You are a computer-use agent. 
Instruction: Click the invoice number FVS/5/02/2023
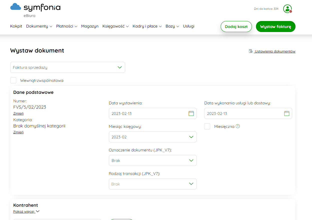coord(30,107)
